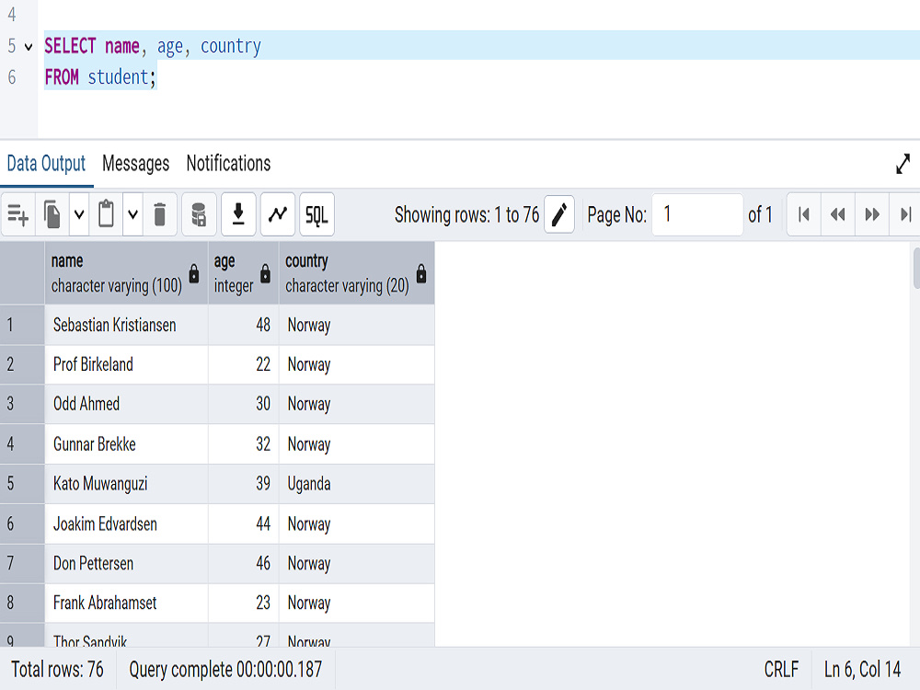This screenshot has height=690, width=920.
Task: Click the select-all corner cell of grid
Action: coord(22,273)
